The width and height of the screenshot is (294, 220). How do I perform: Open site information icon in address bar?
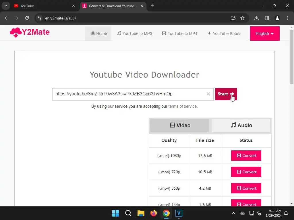pyautogui.click(x=39, y=18)
